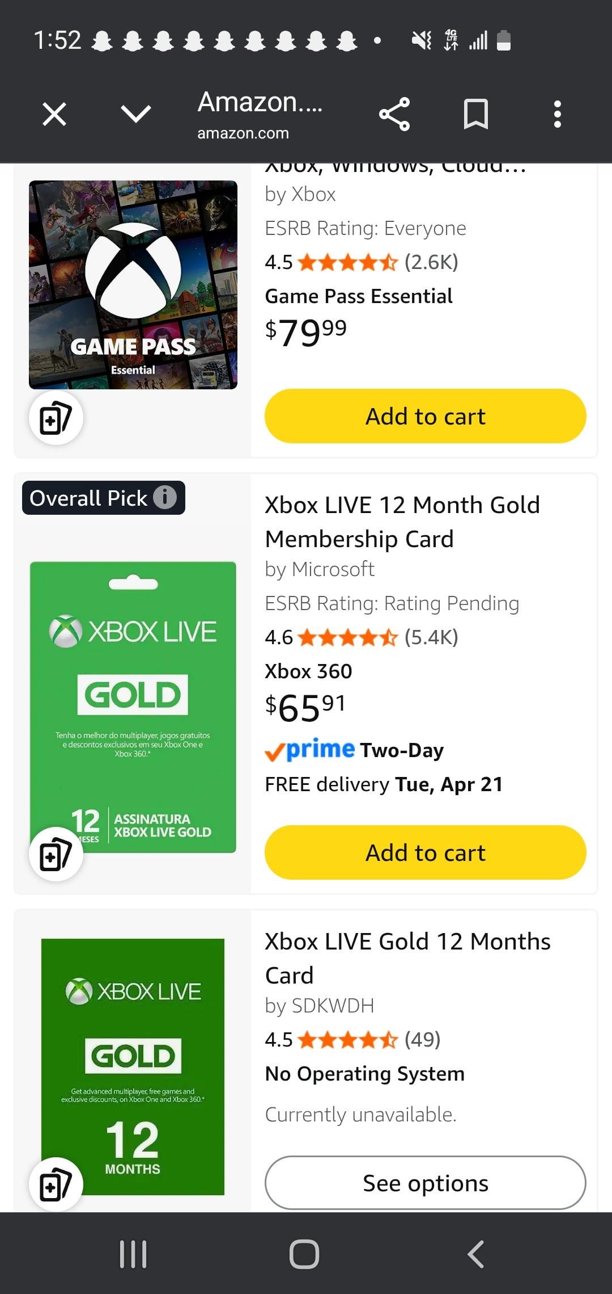Open the Overall Pick info icon

[165, 498]
